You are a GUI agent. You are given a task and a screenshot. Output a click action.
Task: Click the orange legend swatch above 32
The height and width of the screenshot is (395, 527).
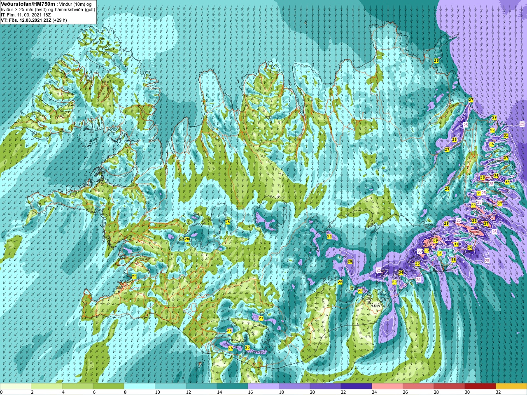511,386
